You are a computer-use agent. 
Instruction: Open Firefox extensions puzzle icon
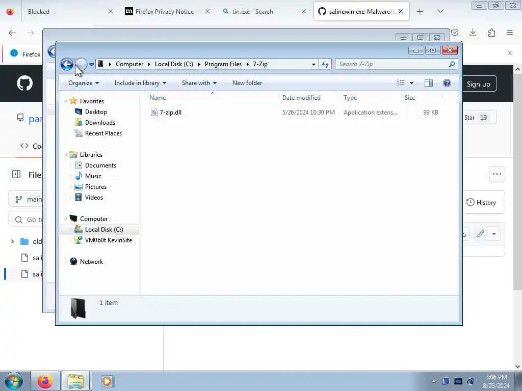[x=491, y=32]
